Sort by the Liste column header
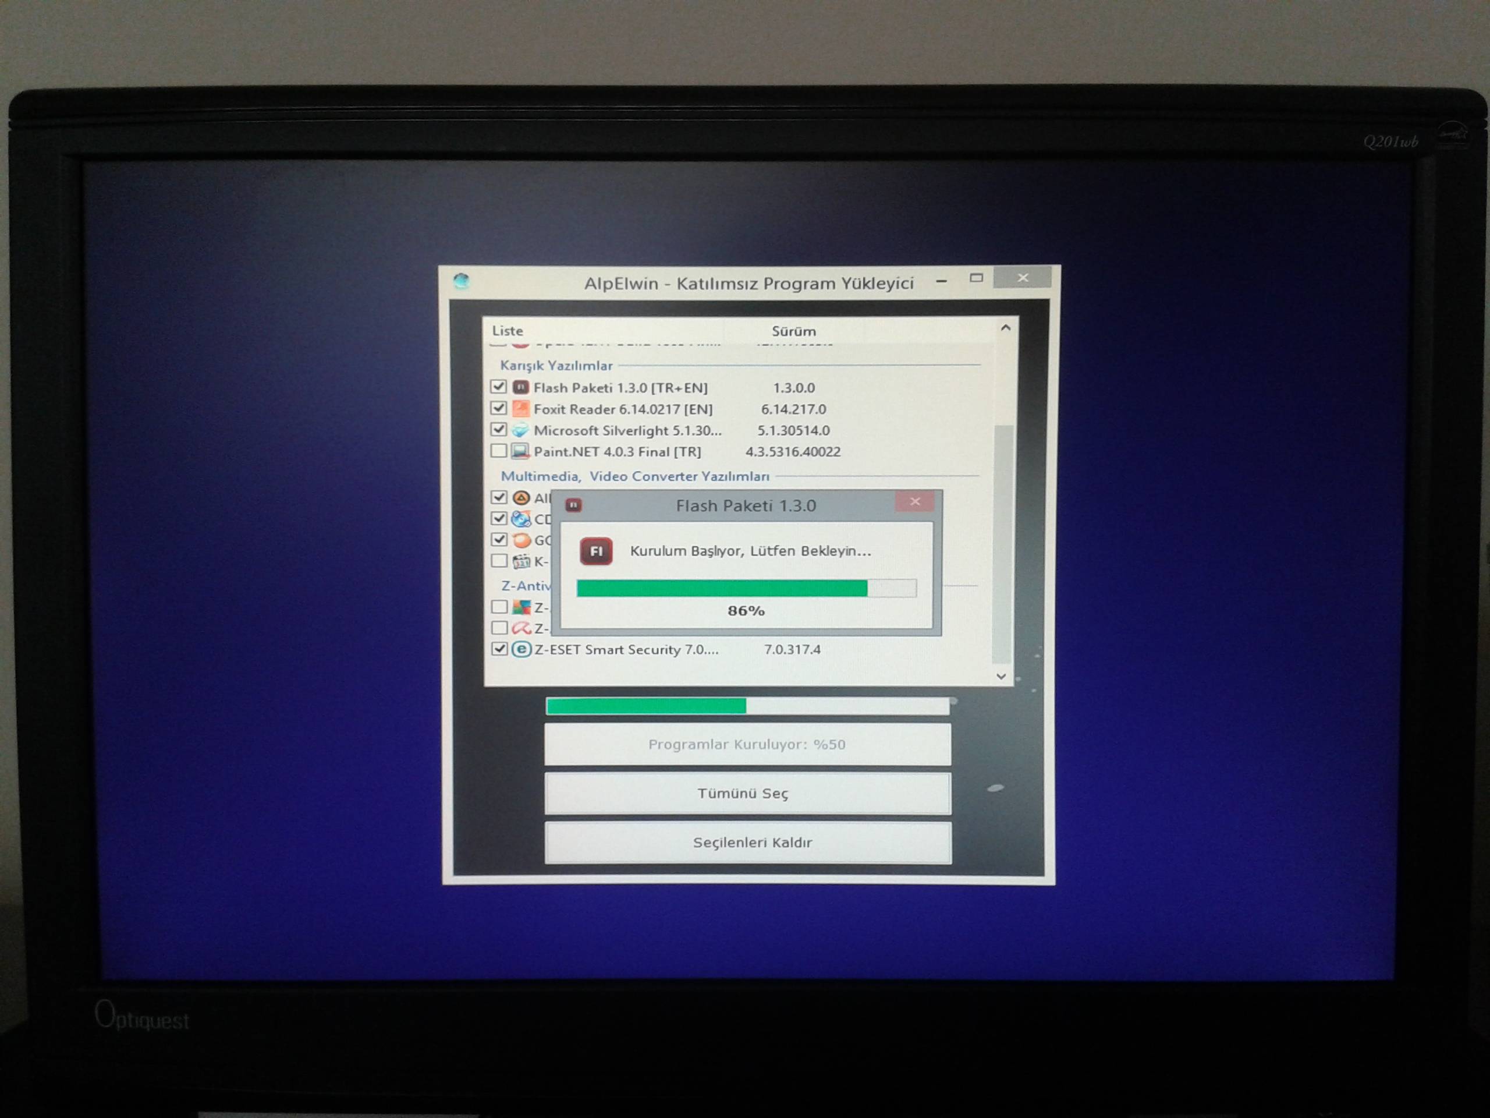 (x=507, y=331)
